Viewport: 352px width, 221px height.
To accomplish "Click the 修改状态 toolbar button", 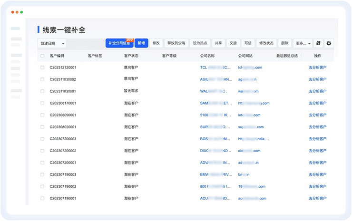I will (266, 43).
